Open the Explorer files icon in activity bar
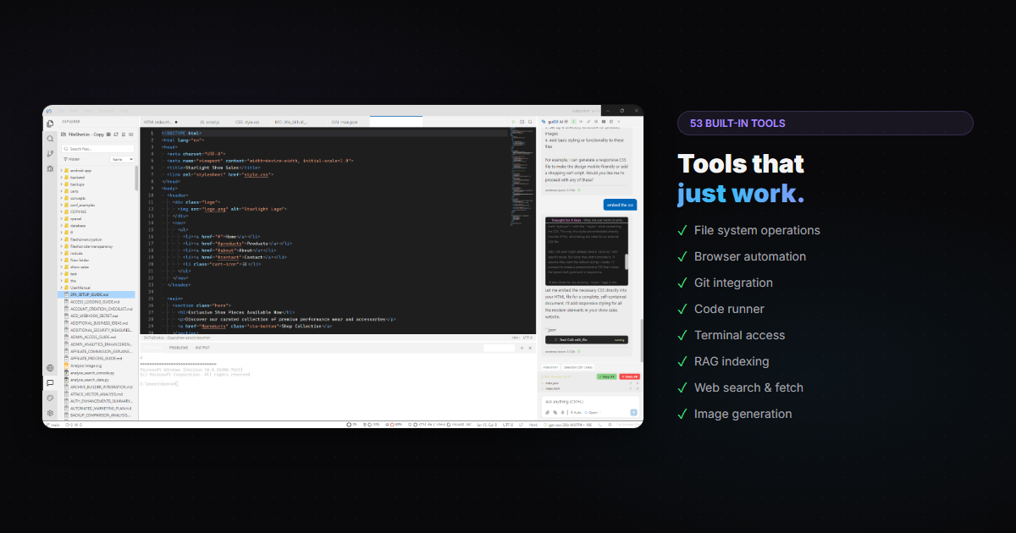Image resolution: width=1016 pixels, height=533 pixels. 50,124
